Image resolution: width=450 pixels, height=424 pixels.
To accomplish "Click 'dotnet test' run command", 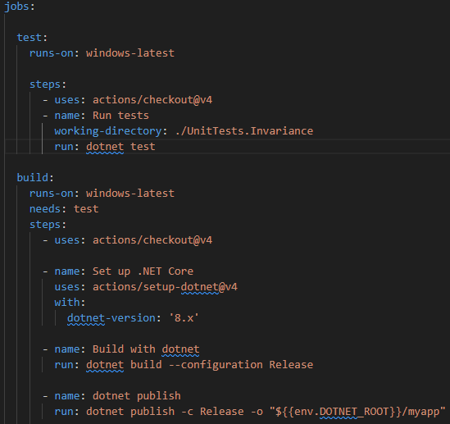I will pyautogui.click(x=120, y=147).
